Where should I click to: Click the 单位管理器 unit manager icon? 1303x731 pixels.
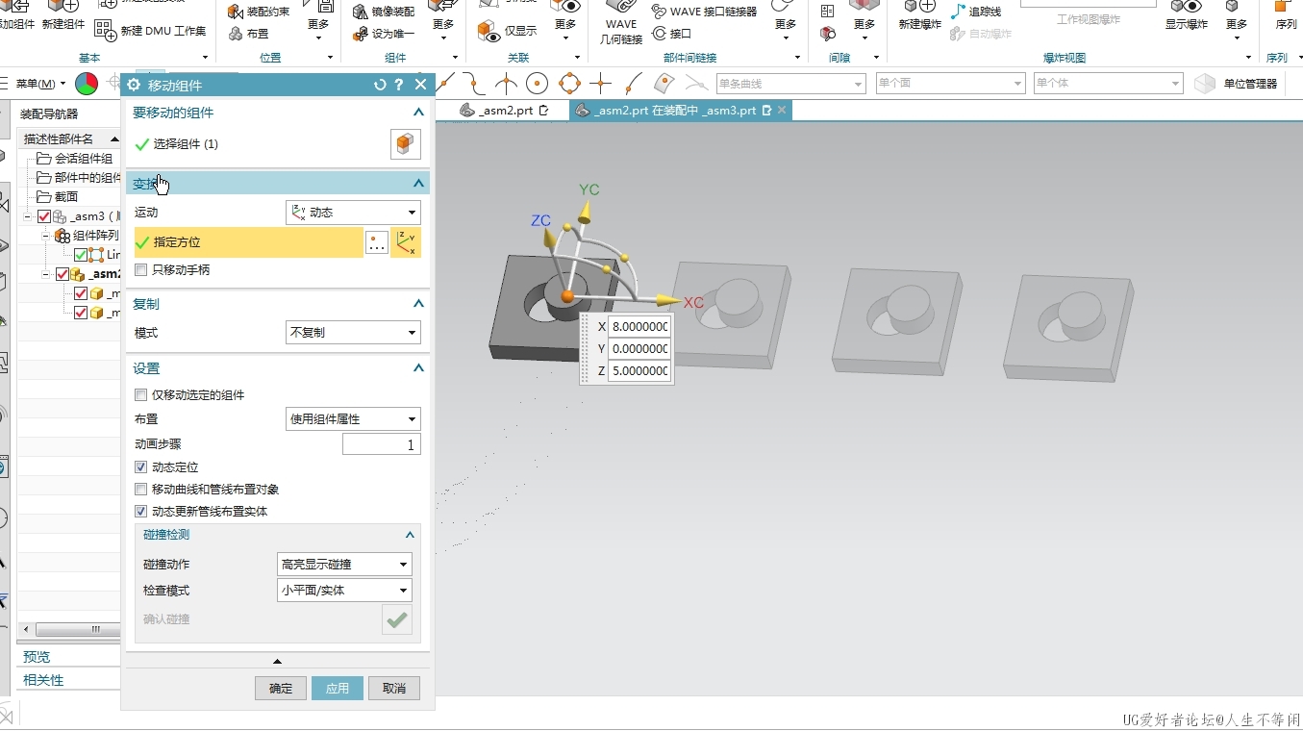[x=1204, y=84]
